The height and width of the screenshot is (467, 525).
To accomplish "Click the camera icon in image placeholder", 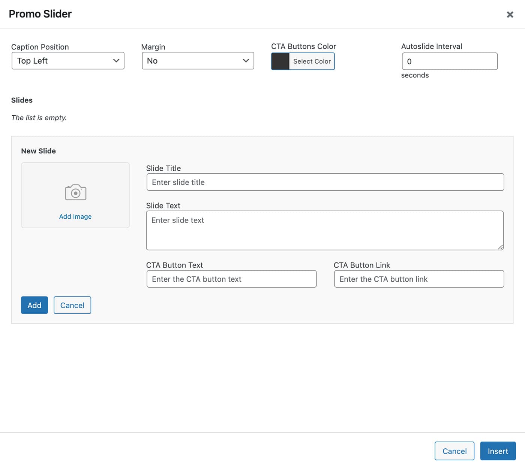I will (x=75, y=192).
